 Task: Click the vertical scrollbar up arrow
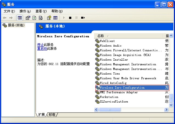tap(171, 36)
